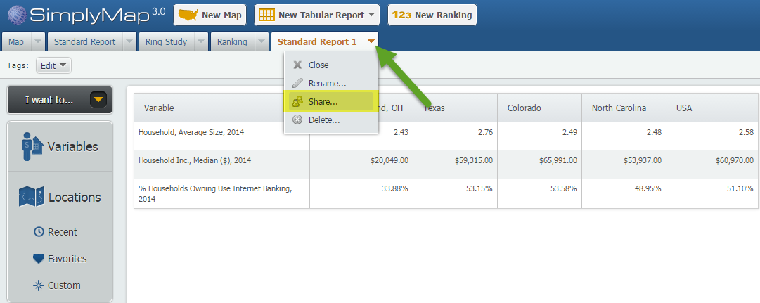Click the 2.58 USA cell
This screenshot has width=760, height=303.
pos(712,136)
